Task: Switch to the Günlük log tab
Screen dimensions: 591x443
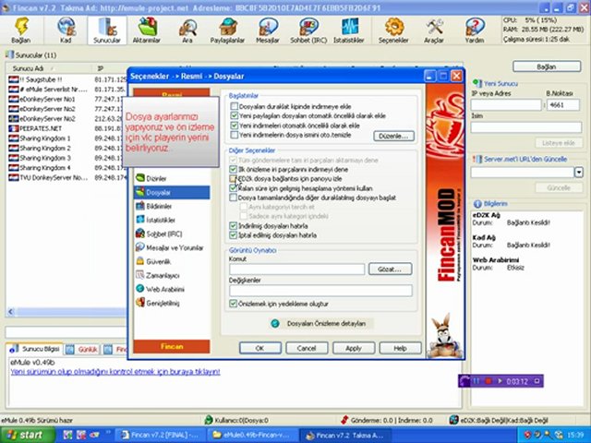Action: pyautogui.click(x=82, y=350)
